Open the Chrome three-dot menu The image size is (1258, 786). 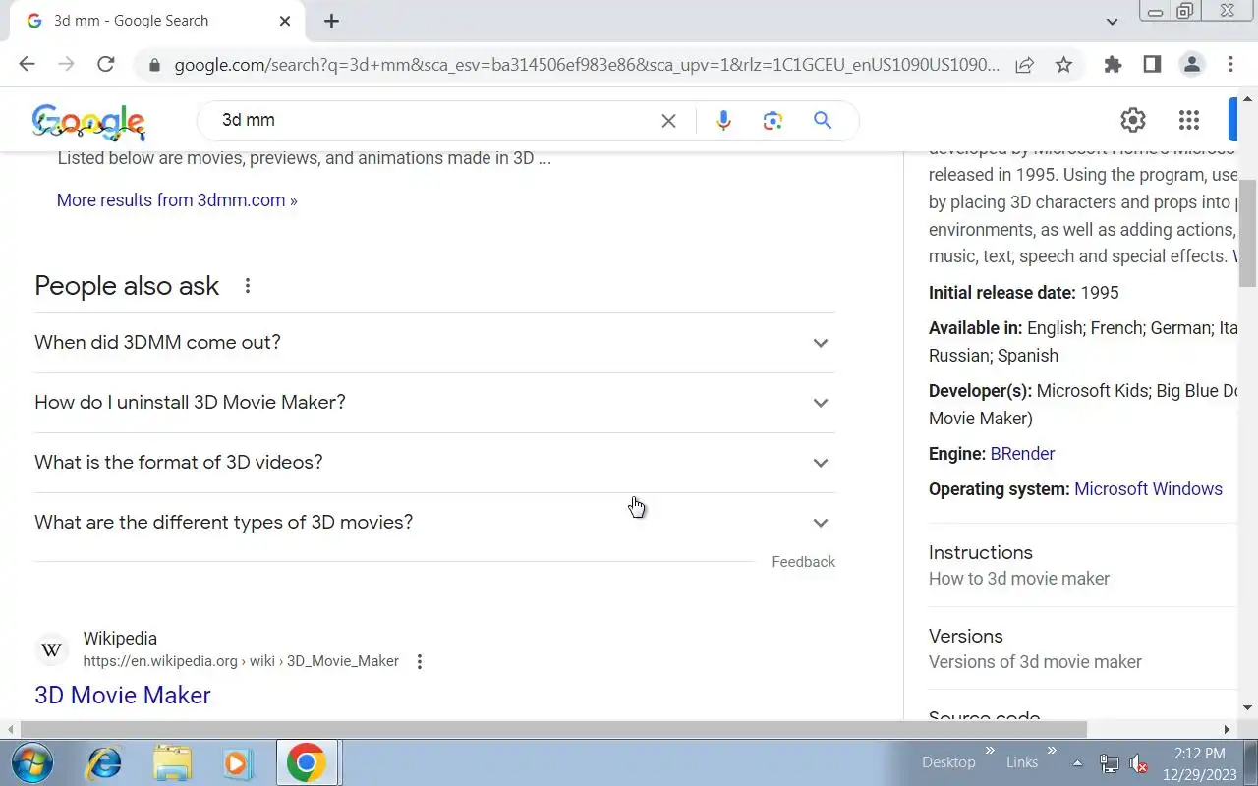pyautogui.click(x=1230, y=65)
